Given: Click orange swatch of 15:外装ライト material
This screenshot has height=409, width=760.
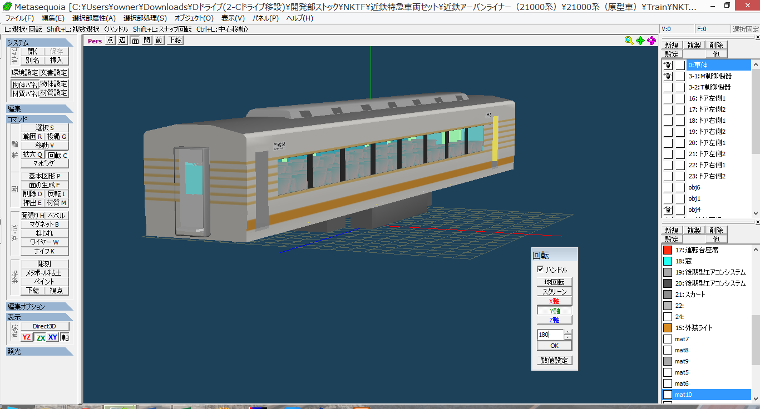Looking at the screenshot, I should click(668, 328).
